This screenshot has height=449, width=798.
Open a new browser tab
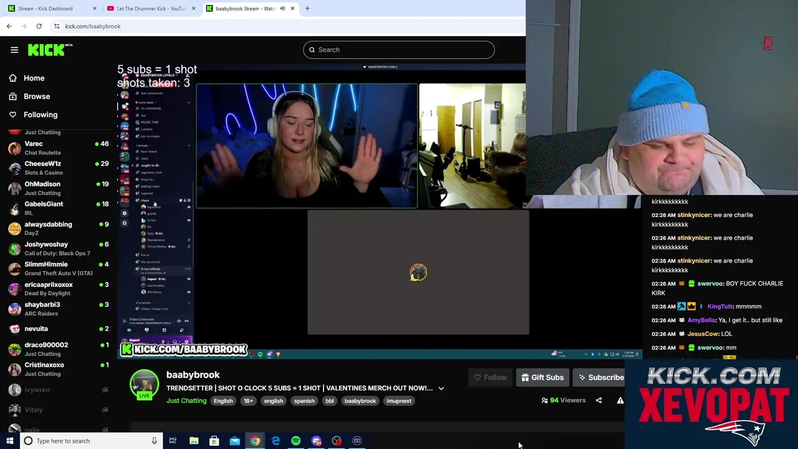point(307,9)
